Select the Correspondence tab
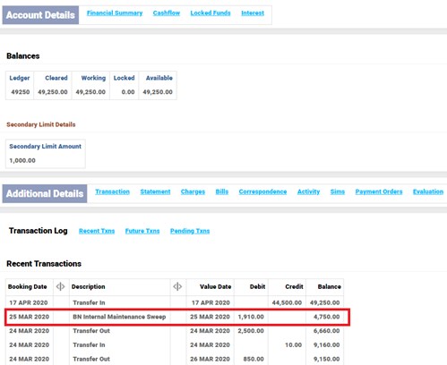447x365 pixels. pyautogui.click(x=262, y=191)
